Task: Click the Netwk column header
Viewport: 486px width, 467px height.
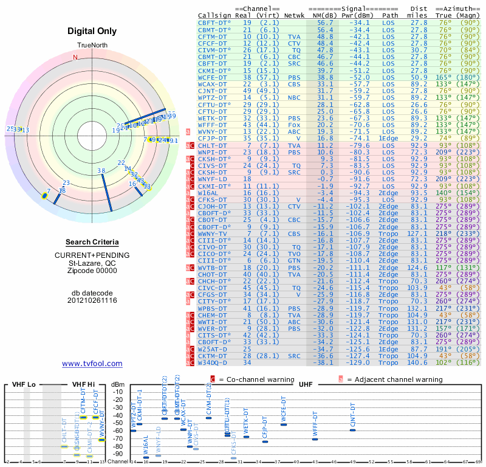Action: (x=294, y=15)
